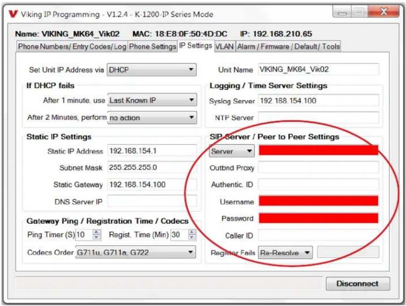Click the Authentic. ID field

click(x=319, y=184)
